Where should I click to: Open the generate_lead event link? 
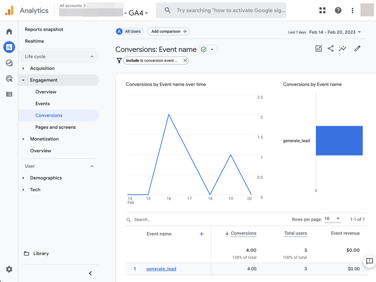click(x=161, y=269)
